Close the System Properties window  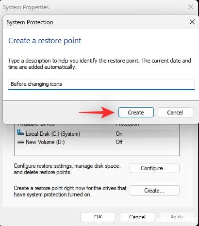[x=191, y=7]
